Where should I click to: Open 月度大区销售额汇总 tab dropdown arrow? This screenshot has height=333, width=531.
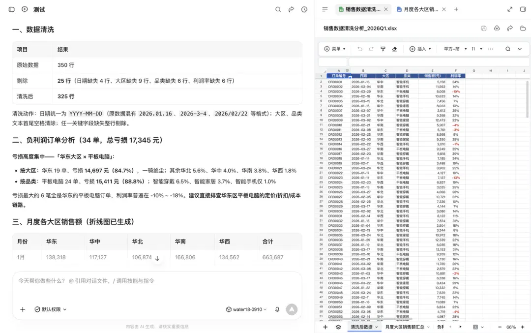(x=428, y=327)
